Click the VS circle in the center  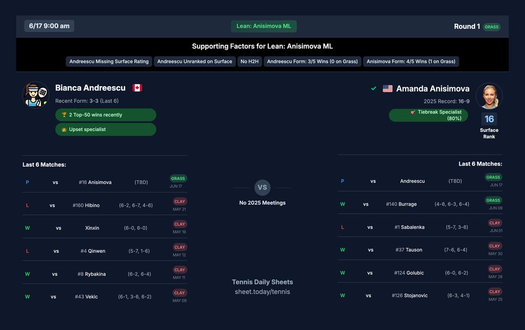(262, 187)
